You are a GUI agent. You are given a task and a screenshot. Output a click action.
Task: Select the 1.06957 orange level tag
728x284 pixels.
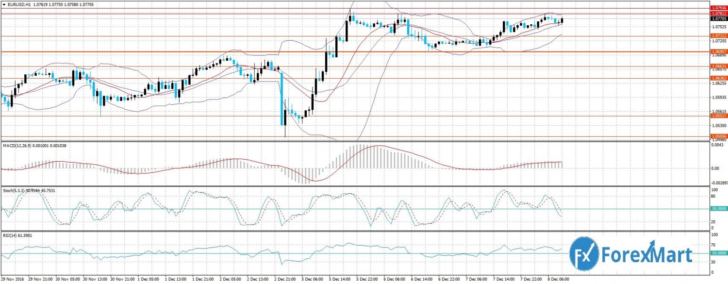[718, 51]
